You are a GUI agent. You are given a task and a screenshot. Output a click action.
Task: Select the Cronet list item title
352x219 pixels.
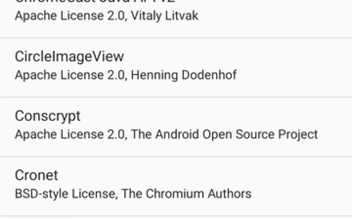point(36,175)
